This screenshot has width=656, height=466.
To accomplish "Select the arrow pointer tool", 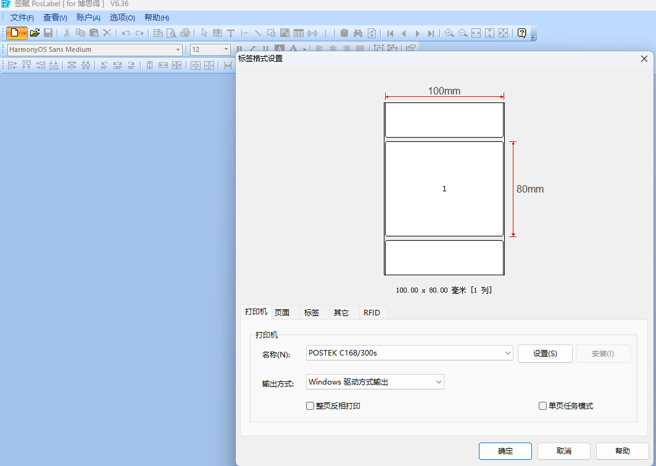I will (x=204, y=33).
